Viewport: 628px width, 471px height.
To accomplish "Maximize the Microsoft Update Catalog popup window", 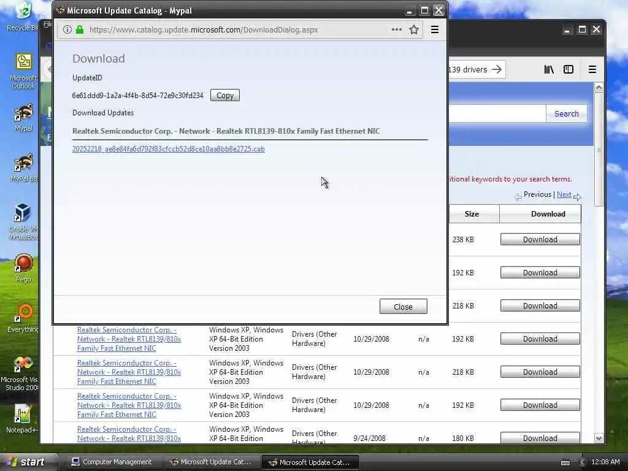I will point(424,10).
